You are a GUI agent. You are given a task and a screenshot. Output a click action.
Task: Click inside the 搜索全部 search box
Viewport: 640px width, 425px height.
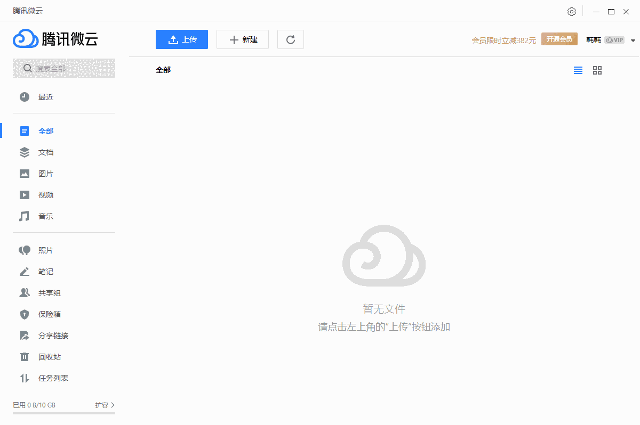[64, 68]
